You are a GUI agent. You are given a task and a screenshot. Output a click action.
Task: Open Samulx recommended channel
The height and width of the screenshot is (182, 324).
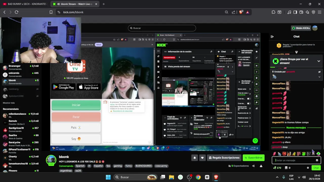pos(21,123)
